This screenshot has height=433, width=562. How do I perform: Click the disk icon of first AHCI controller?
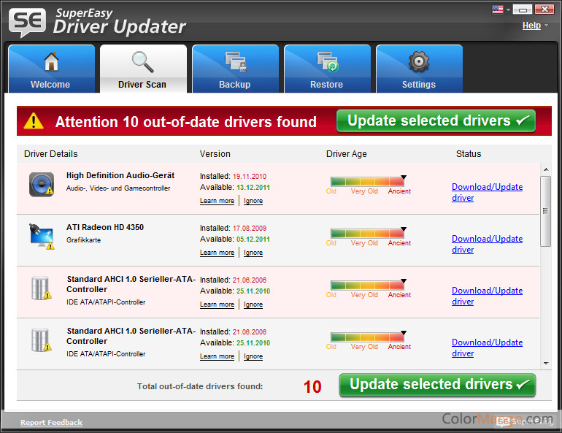point(41,288)
